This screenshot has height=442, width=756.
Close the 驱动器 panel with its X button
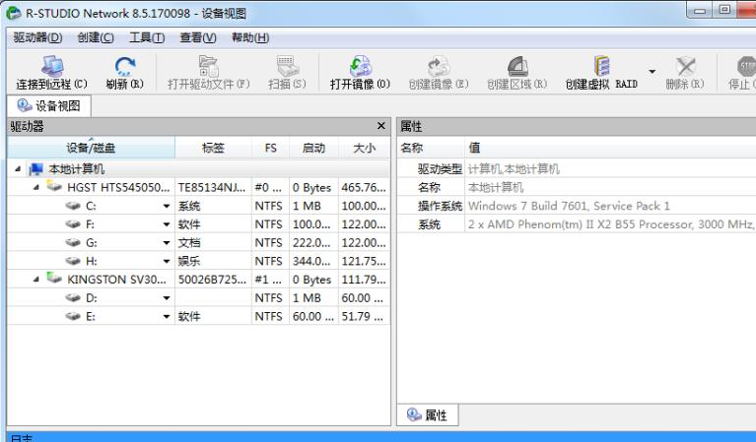381,127
